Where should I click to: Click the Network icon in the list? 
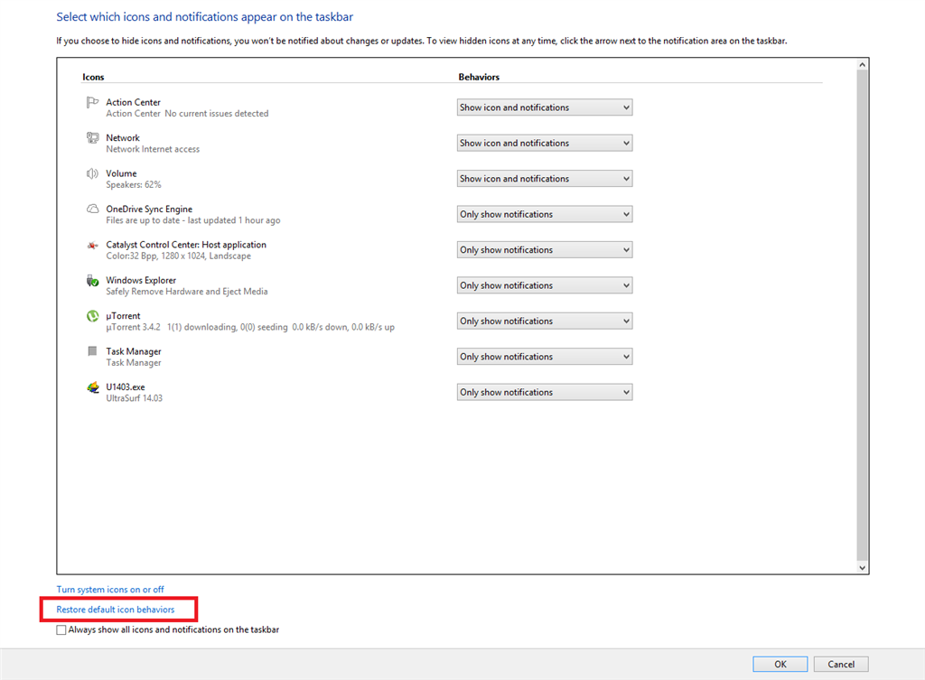[93, 138]
